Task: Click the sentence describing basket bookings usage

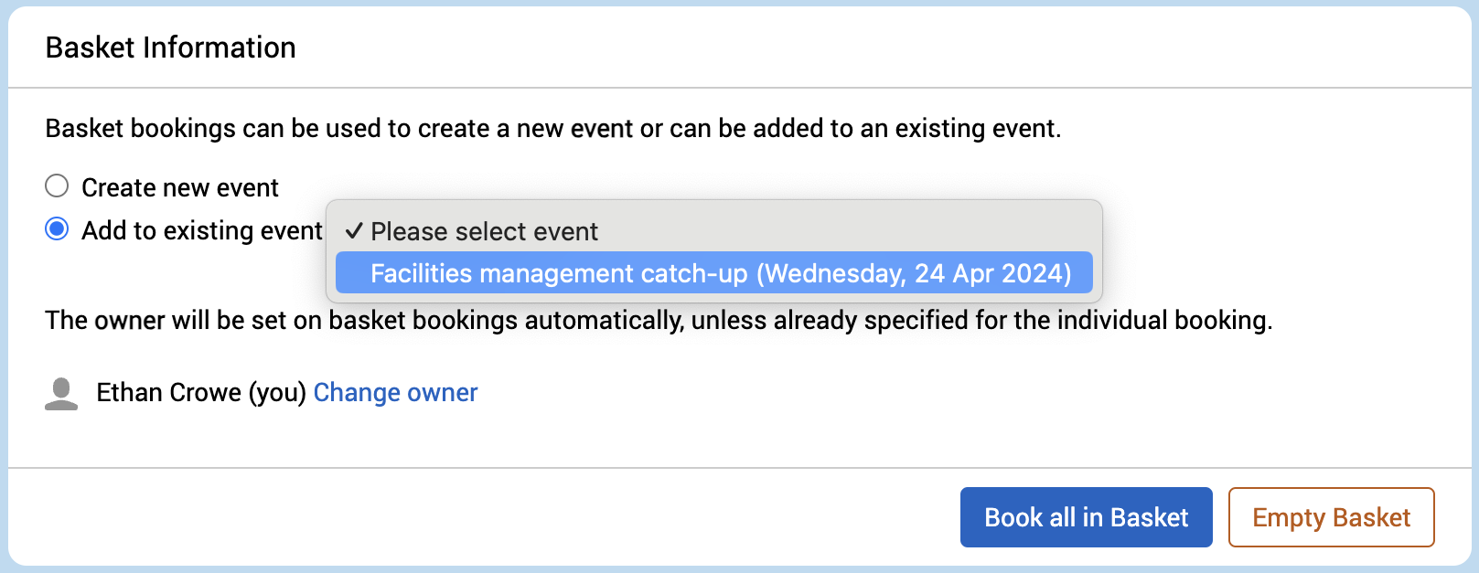Action: point(552,129)
